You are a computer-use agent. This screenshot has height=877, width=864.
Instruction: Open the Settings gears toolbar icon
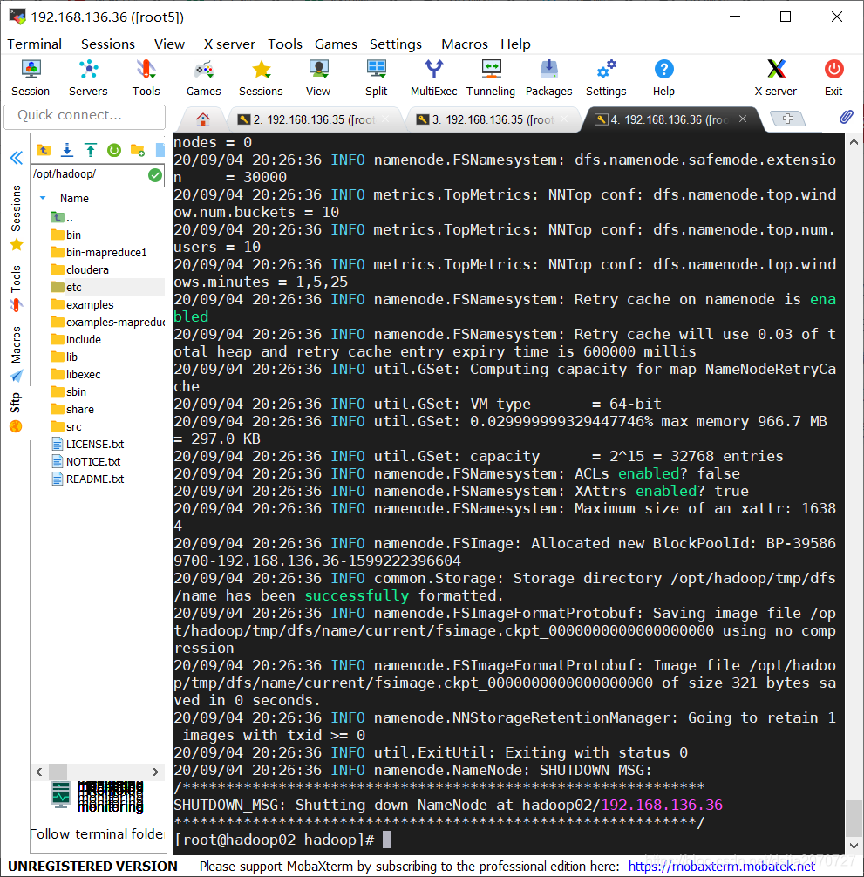(606, 78)
